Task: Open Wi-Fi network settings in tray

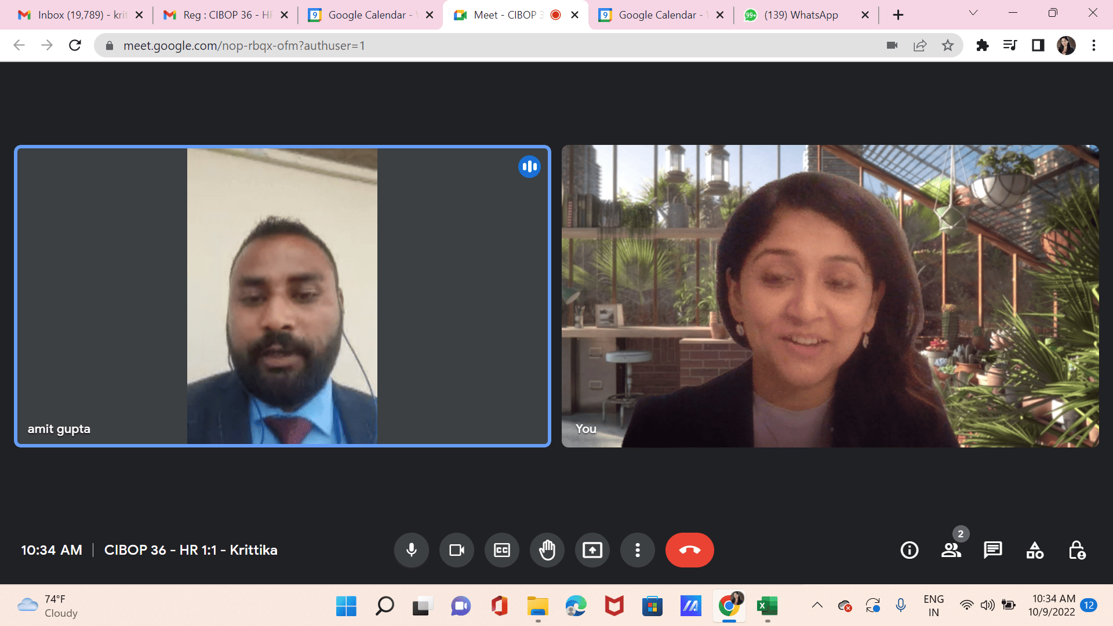Action: [x=966, y=606]
